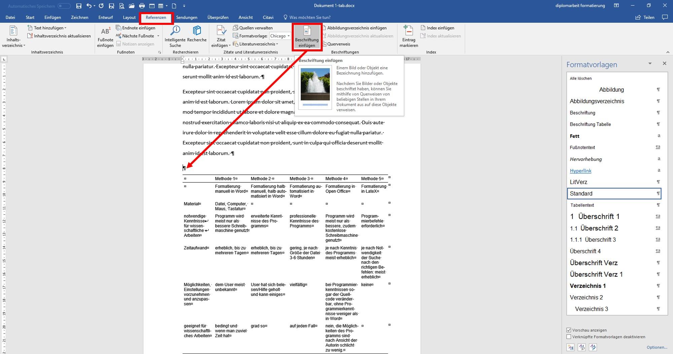Open the Datei tab
The height and width of the screenshot is (354, 673).
click(x=10, y=17)
